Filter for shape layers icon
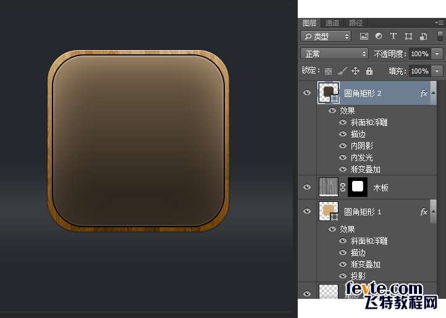This screenshot has height=318, width=446. tap(408, 36)
